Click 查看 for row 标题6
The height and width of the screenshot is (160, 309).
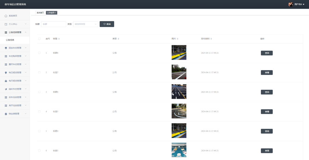pos(267,92)
